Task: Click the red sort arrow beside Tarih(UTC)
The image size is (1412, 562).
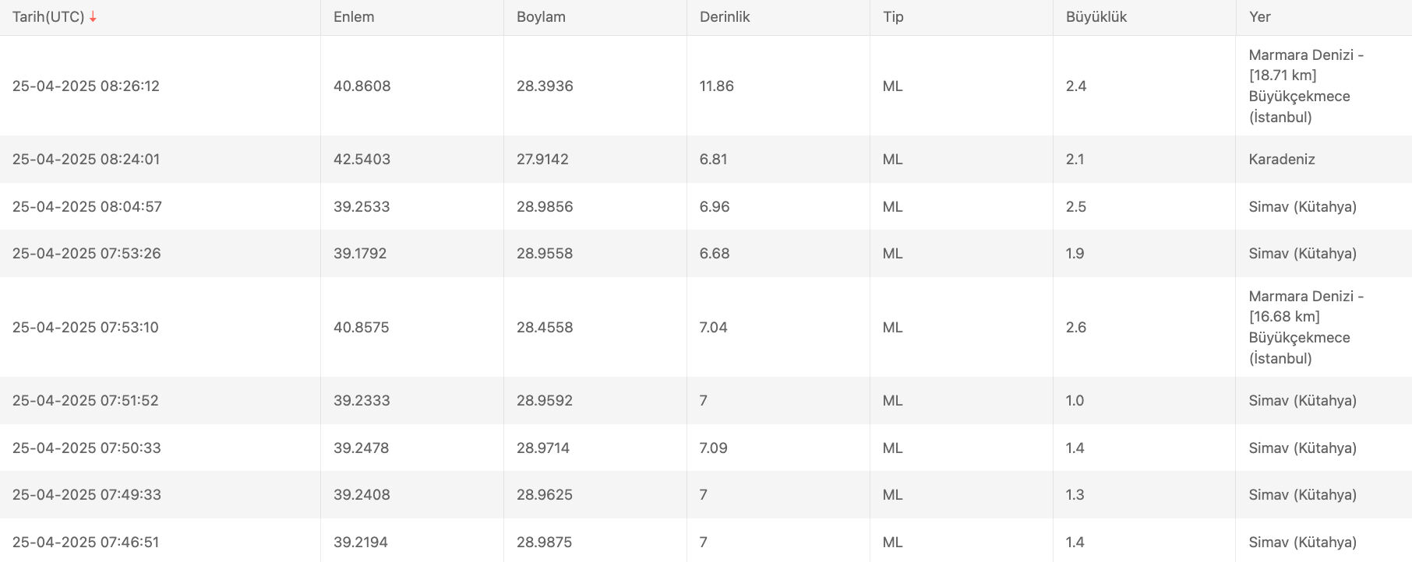Action: 93,17
